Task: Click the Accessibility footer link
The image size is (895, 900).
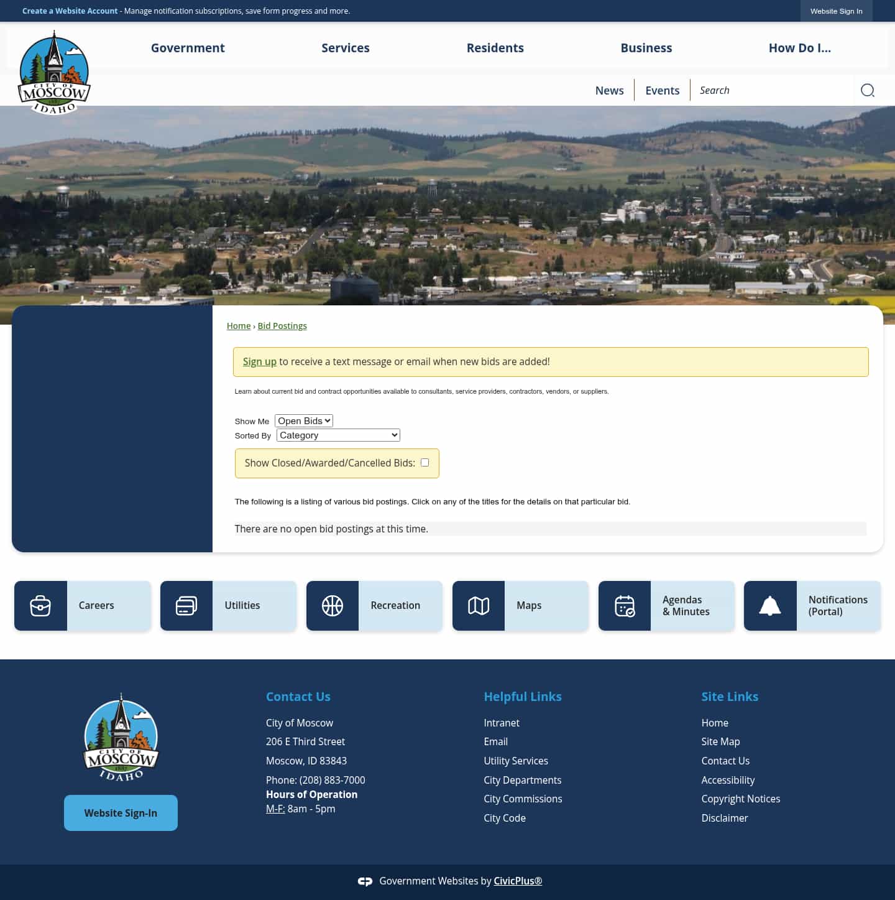Action: (x=728, y=780)
